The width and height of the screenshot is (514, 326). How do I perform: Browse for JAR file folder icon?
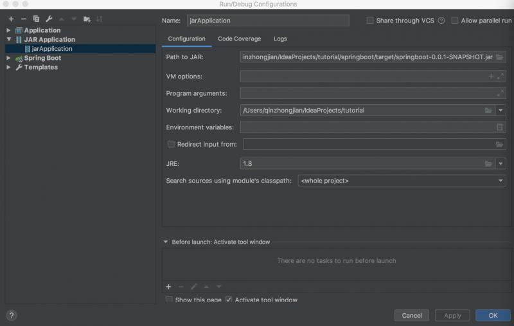pos(499,57)
